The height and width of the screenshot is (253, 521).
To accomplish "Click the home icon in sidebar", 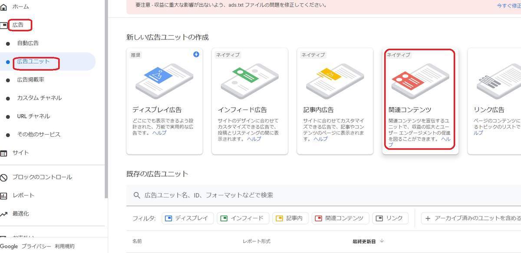I will (x=3, y=7).
